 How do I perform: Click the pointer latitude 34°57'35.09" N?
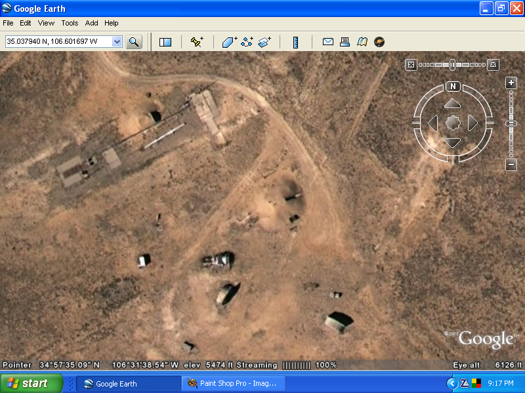(70, 365)
